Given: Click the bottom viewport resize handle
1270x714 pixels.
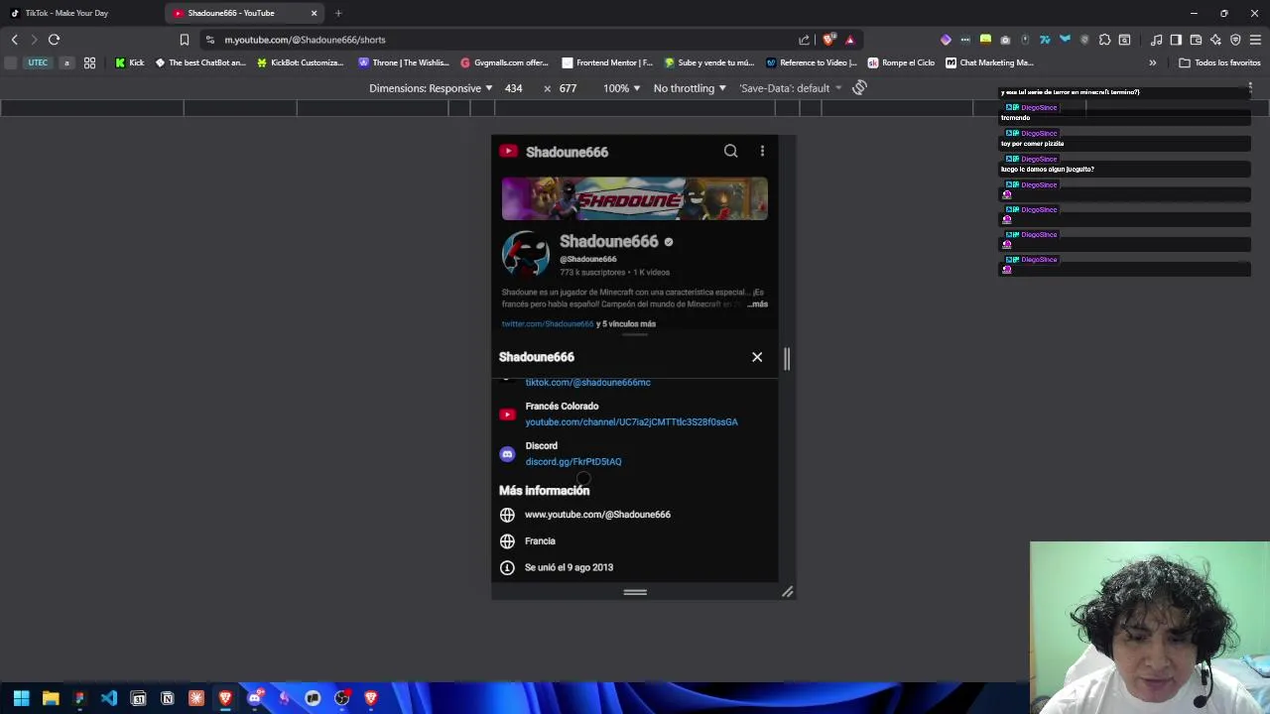Looking at the screenshot, I should click(635, 592).
